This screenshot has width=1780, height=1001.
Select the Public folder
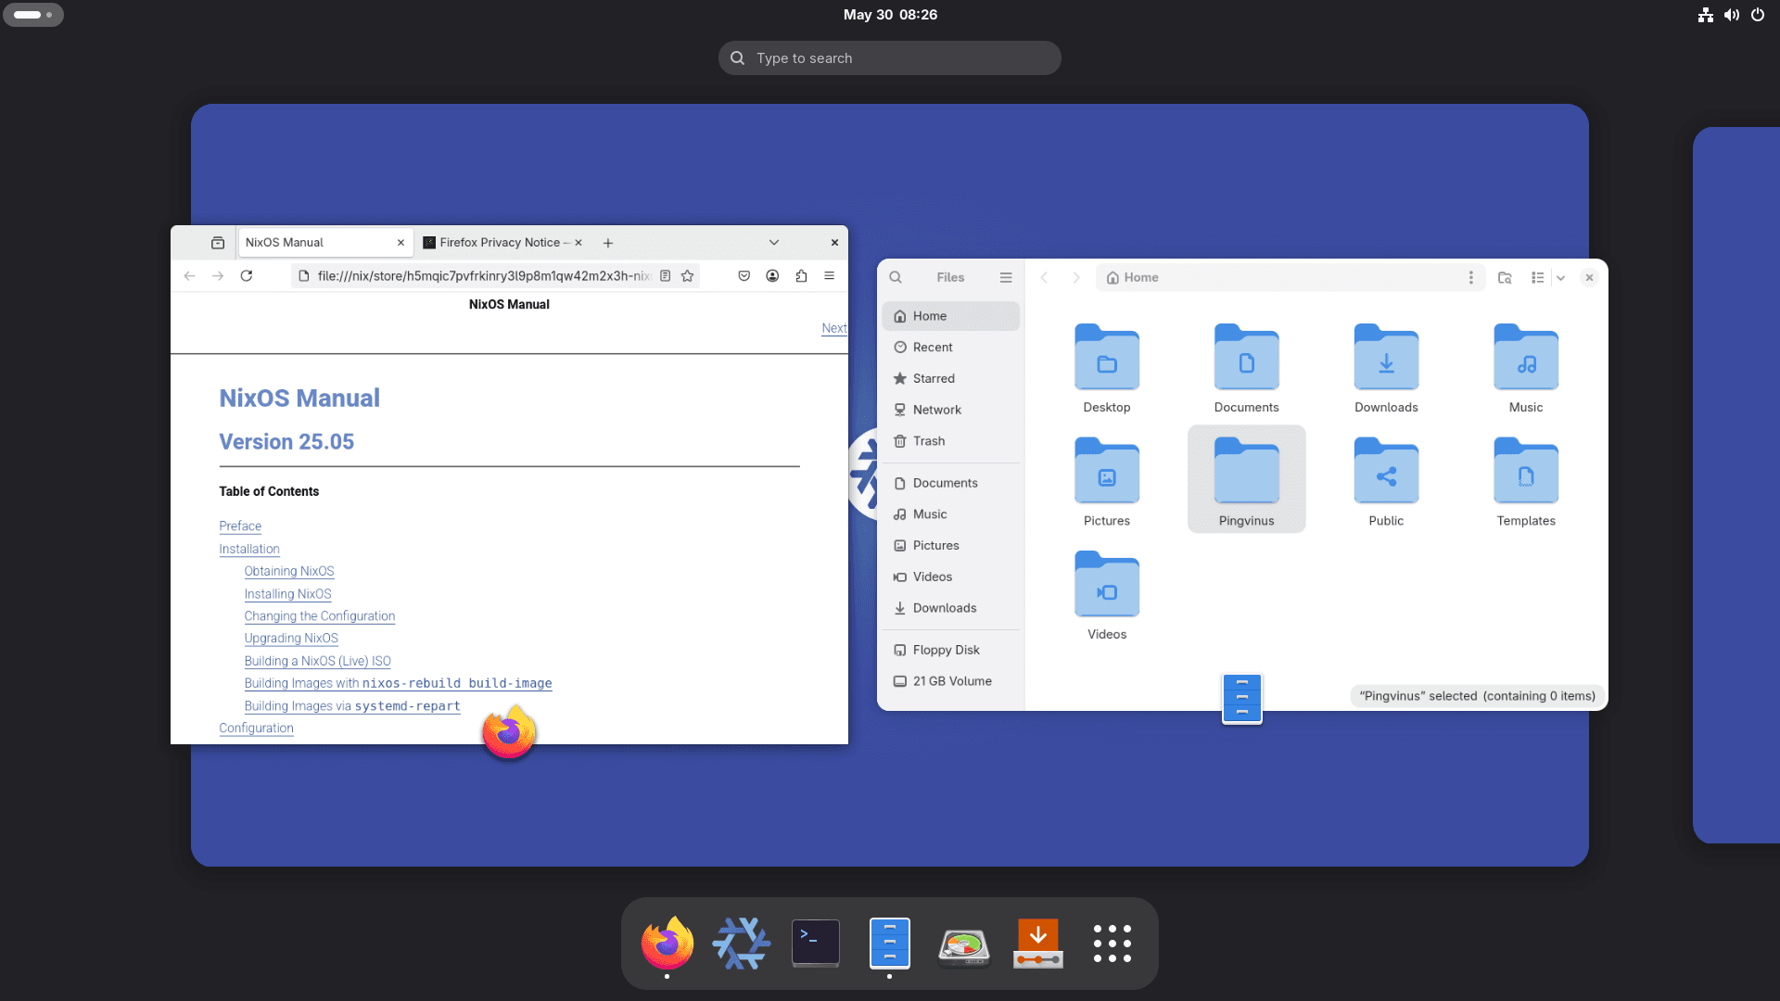coord(1386,480)
